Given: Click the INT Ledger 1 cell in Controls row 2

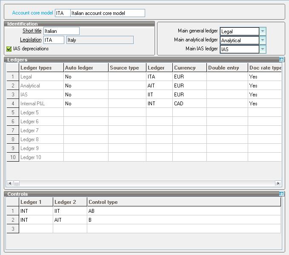Looking at the screenshot, I should [36, 220].
